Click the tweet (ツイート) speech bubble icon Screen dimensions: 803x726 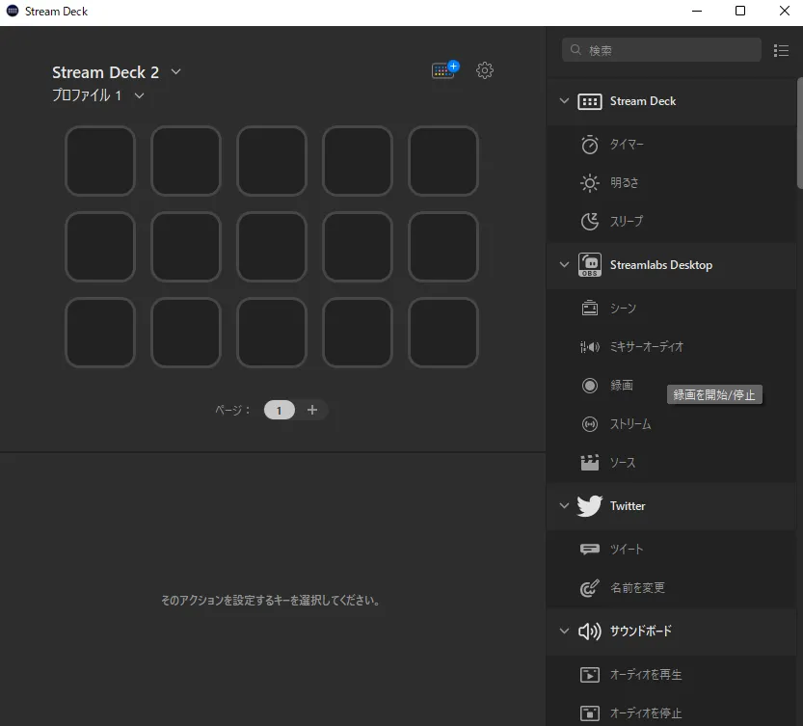(x=589, y=550)
